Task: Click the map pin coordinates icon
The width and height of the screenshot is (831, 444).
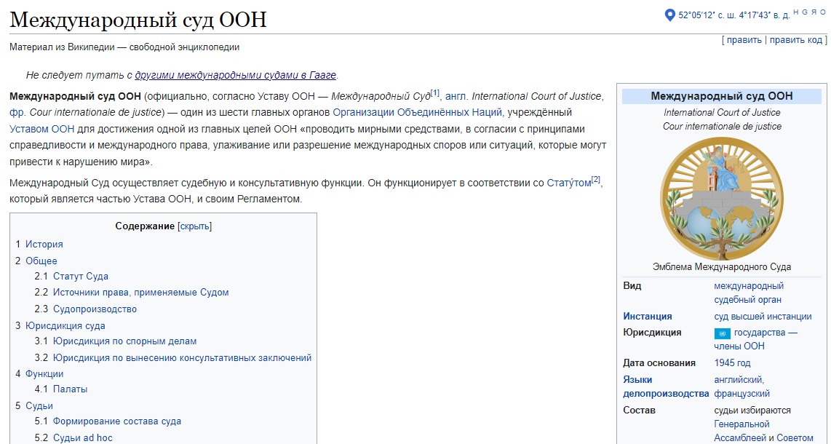Action: (x=670, y=15)
